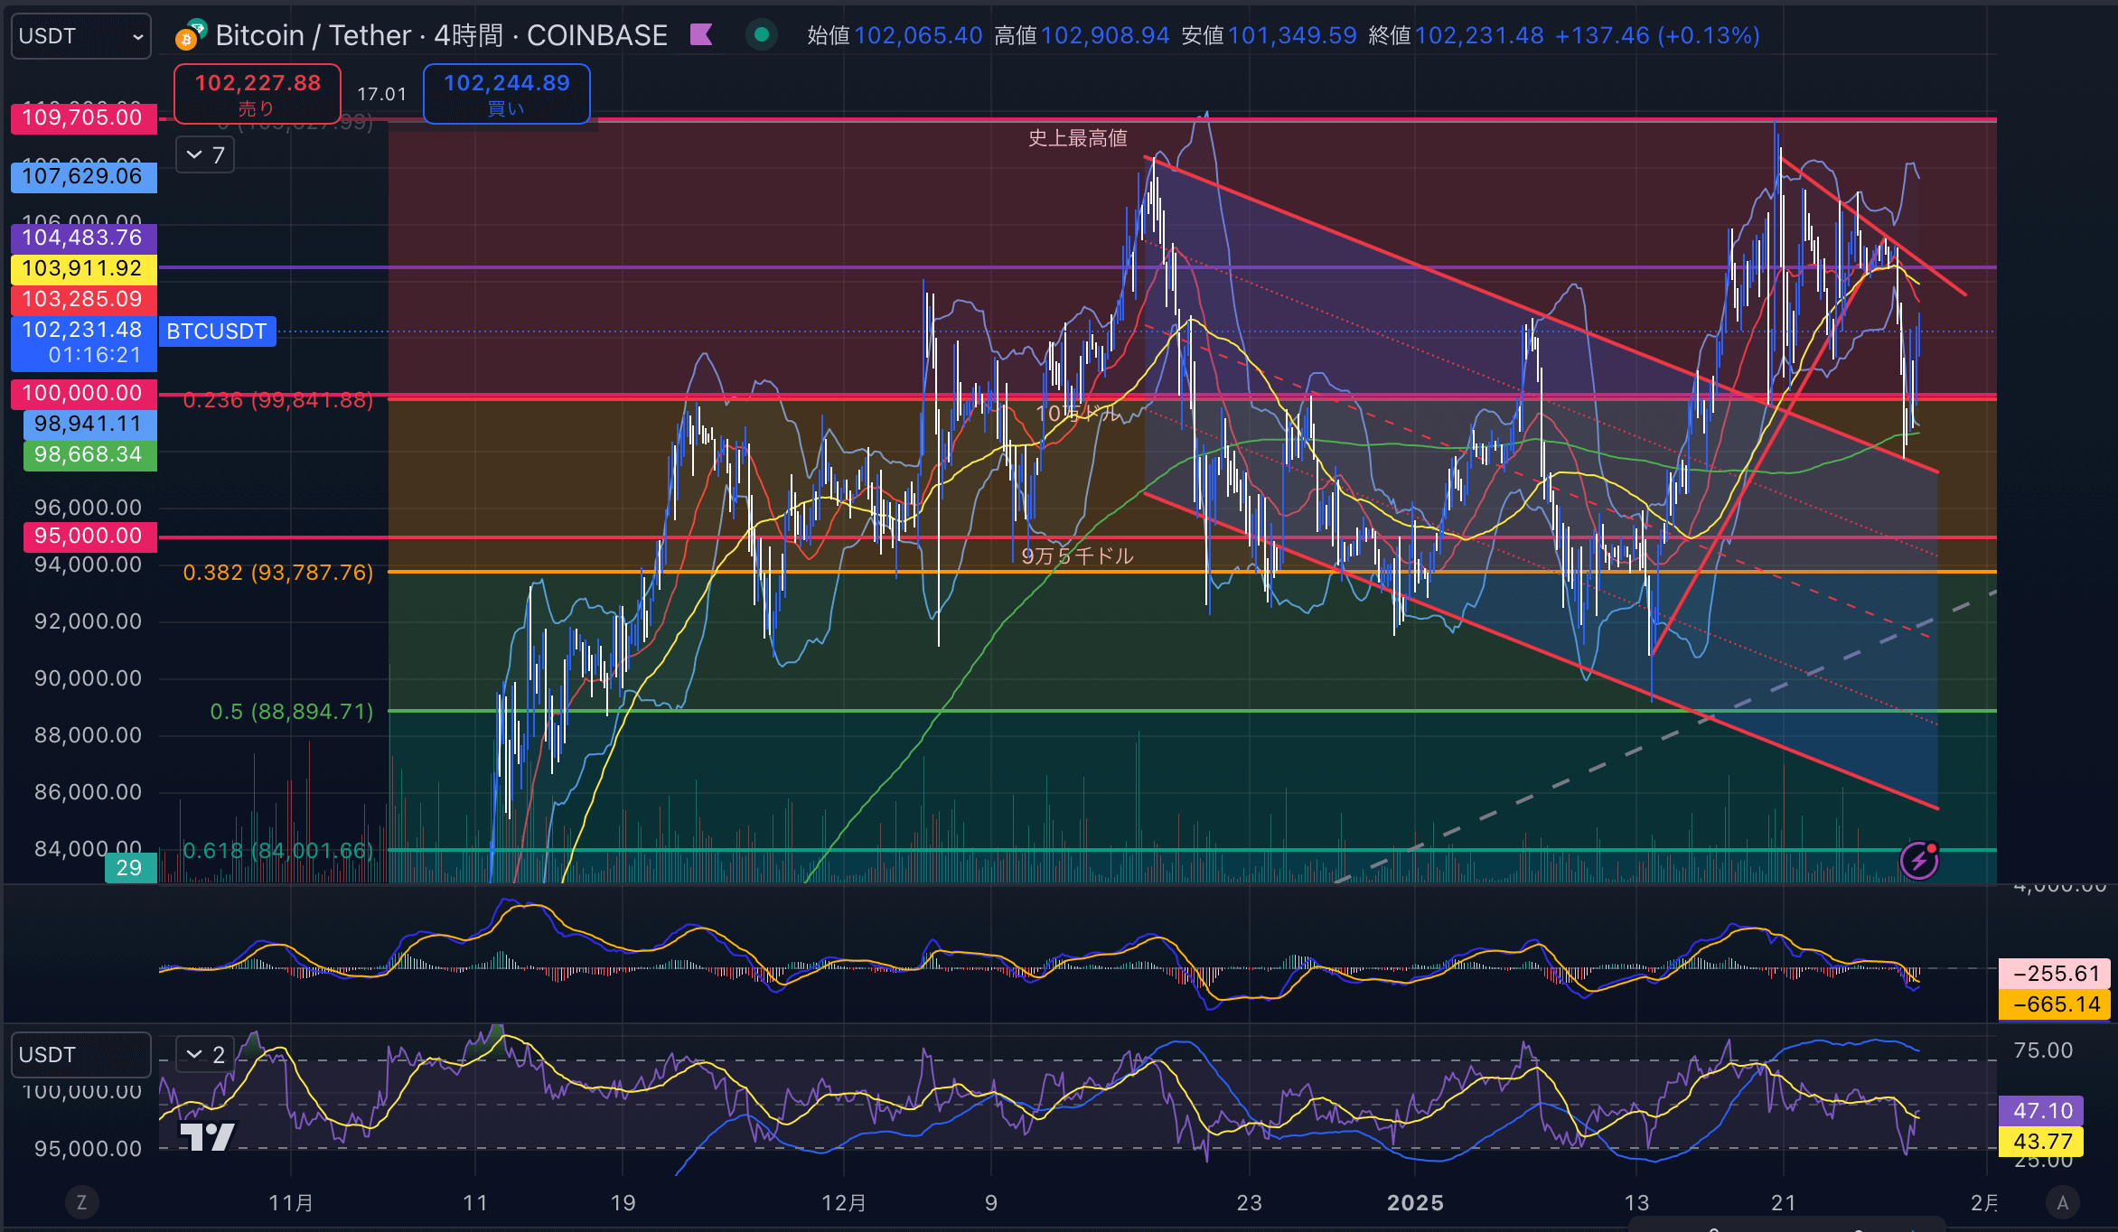Select the 100,000.00 red price label

[x=83, y=394]
